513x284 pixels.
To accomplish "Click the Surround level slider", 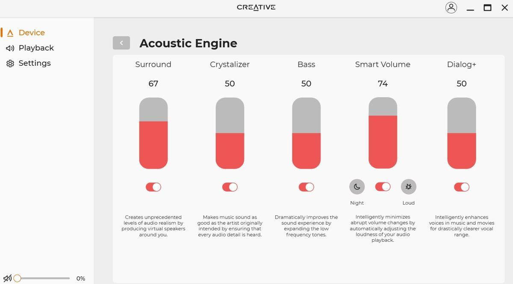I will click(153, 133).
